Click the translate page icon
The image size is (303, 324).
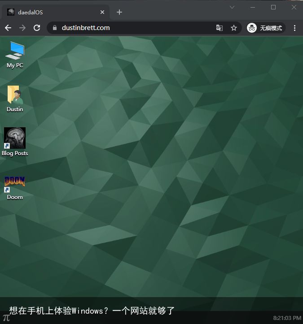(220, 28)
